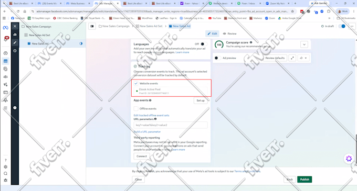Click the Campaign score 100 circle

tap(219, 44)
